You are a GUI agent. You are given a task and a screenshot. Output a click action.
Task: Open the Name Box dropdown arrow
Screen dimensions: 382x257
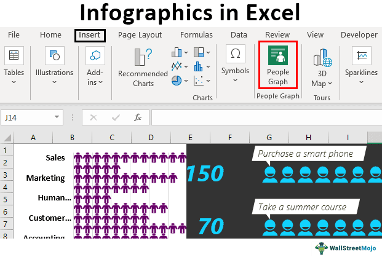point(57,117)
